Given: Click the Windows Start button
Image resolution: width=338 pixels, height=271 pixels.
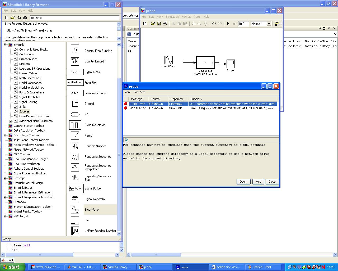Looking at the screenshot, I should (13, 267).
